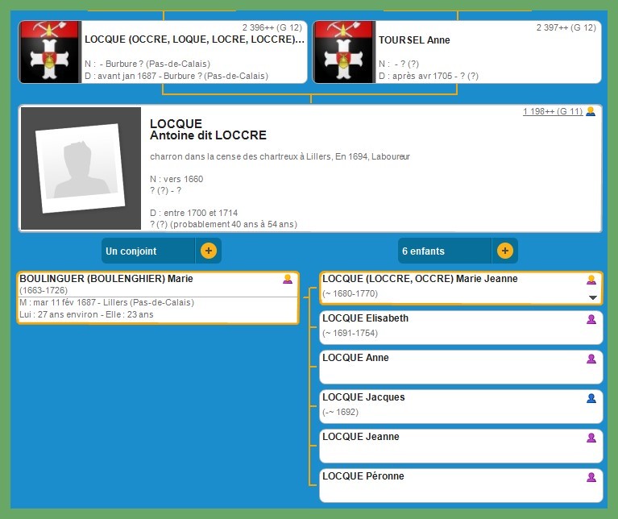The height and width of the screenshot is (519, 618).
Task: Click the plus icon beside 6 enfants
Action: tap(504, 251)
